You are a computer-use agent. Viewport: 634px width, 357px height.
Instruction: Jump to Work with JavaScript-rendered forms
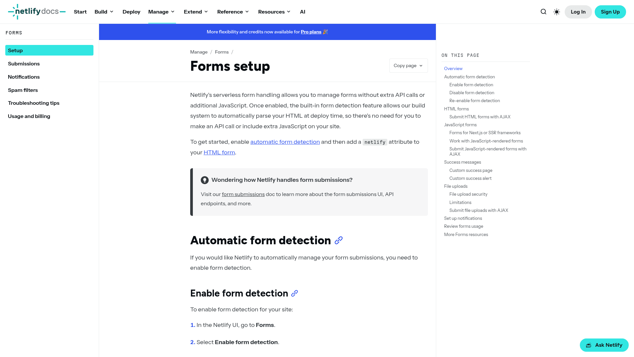click(486, 141)
